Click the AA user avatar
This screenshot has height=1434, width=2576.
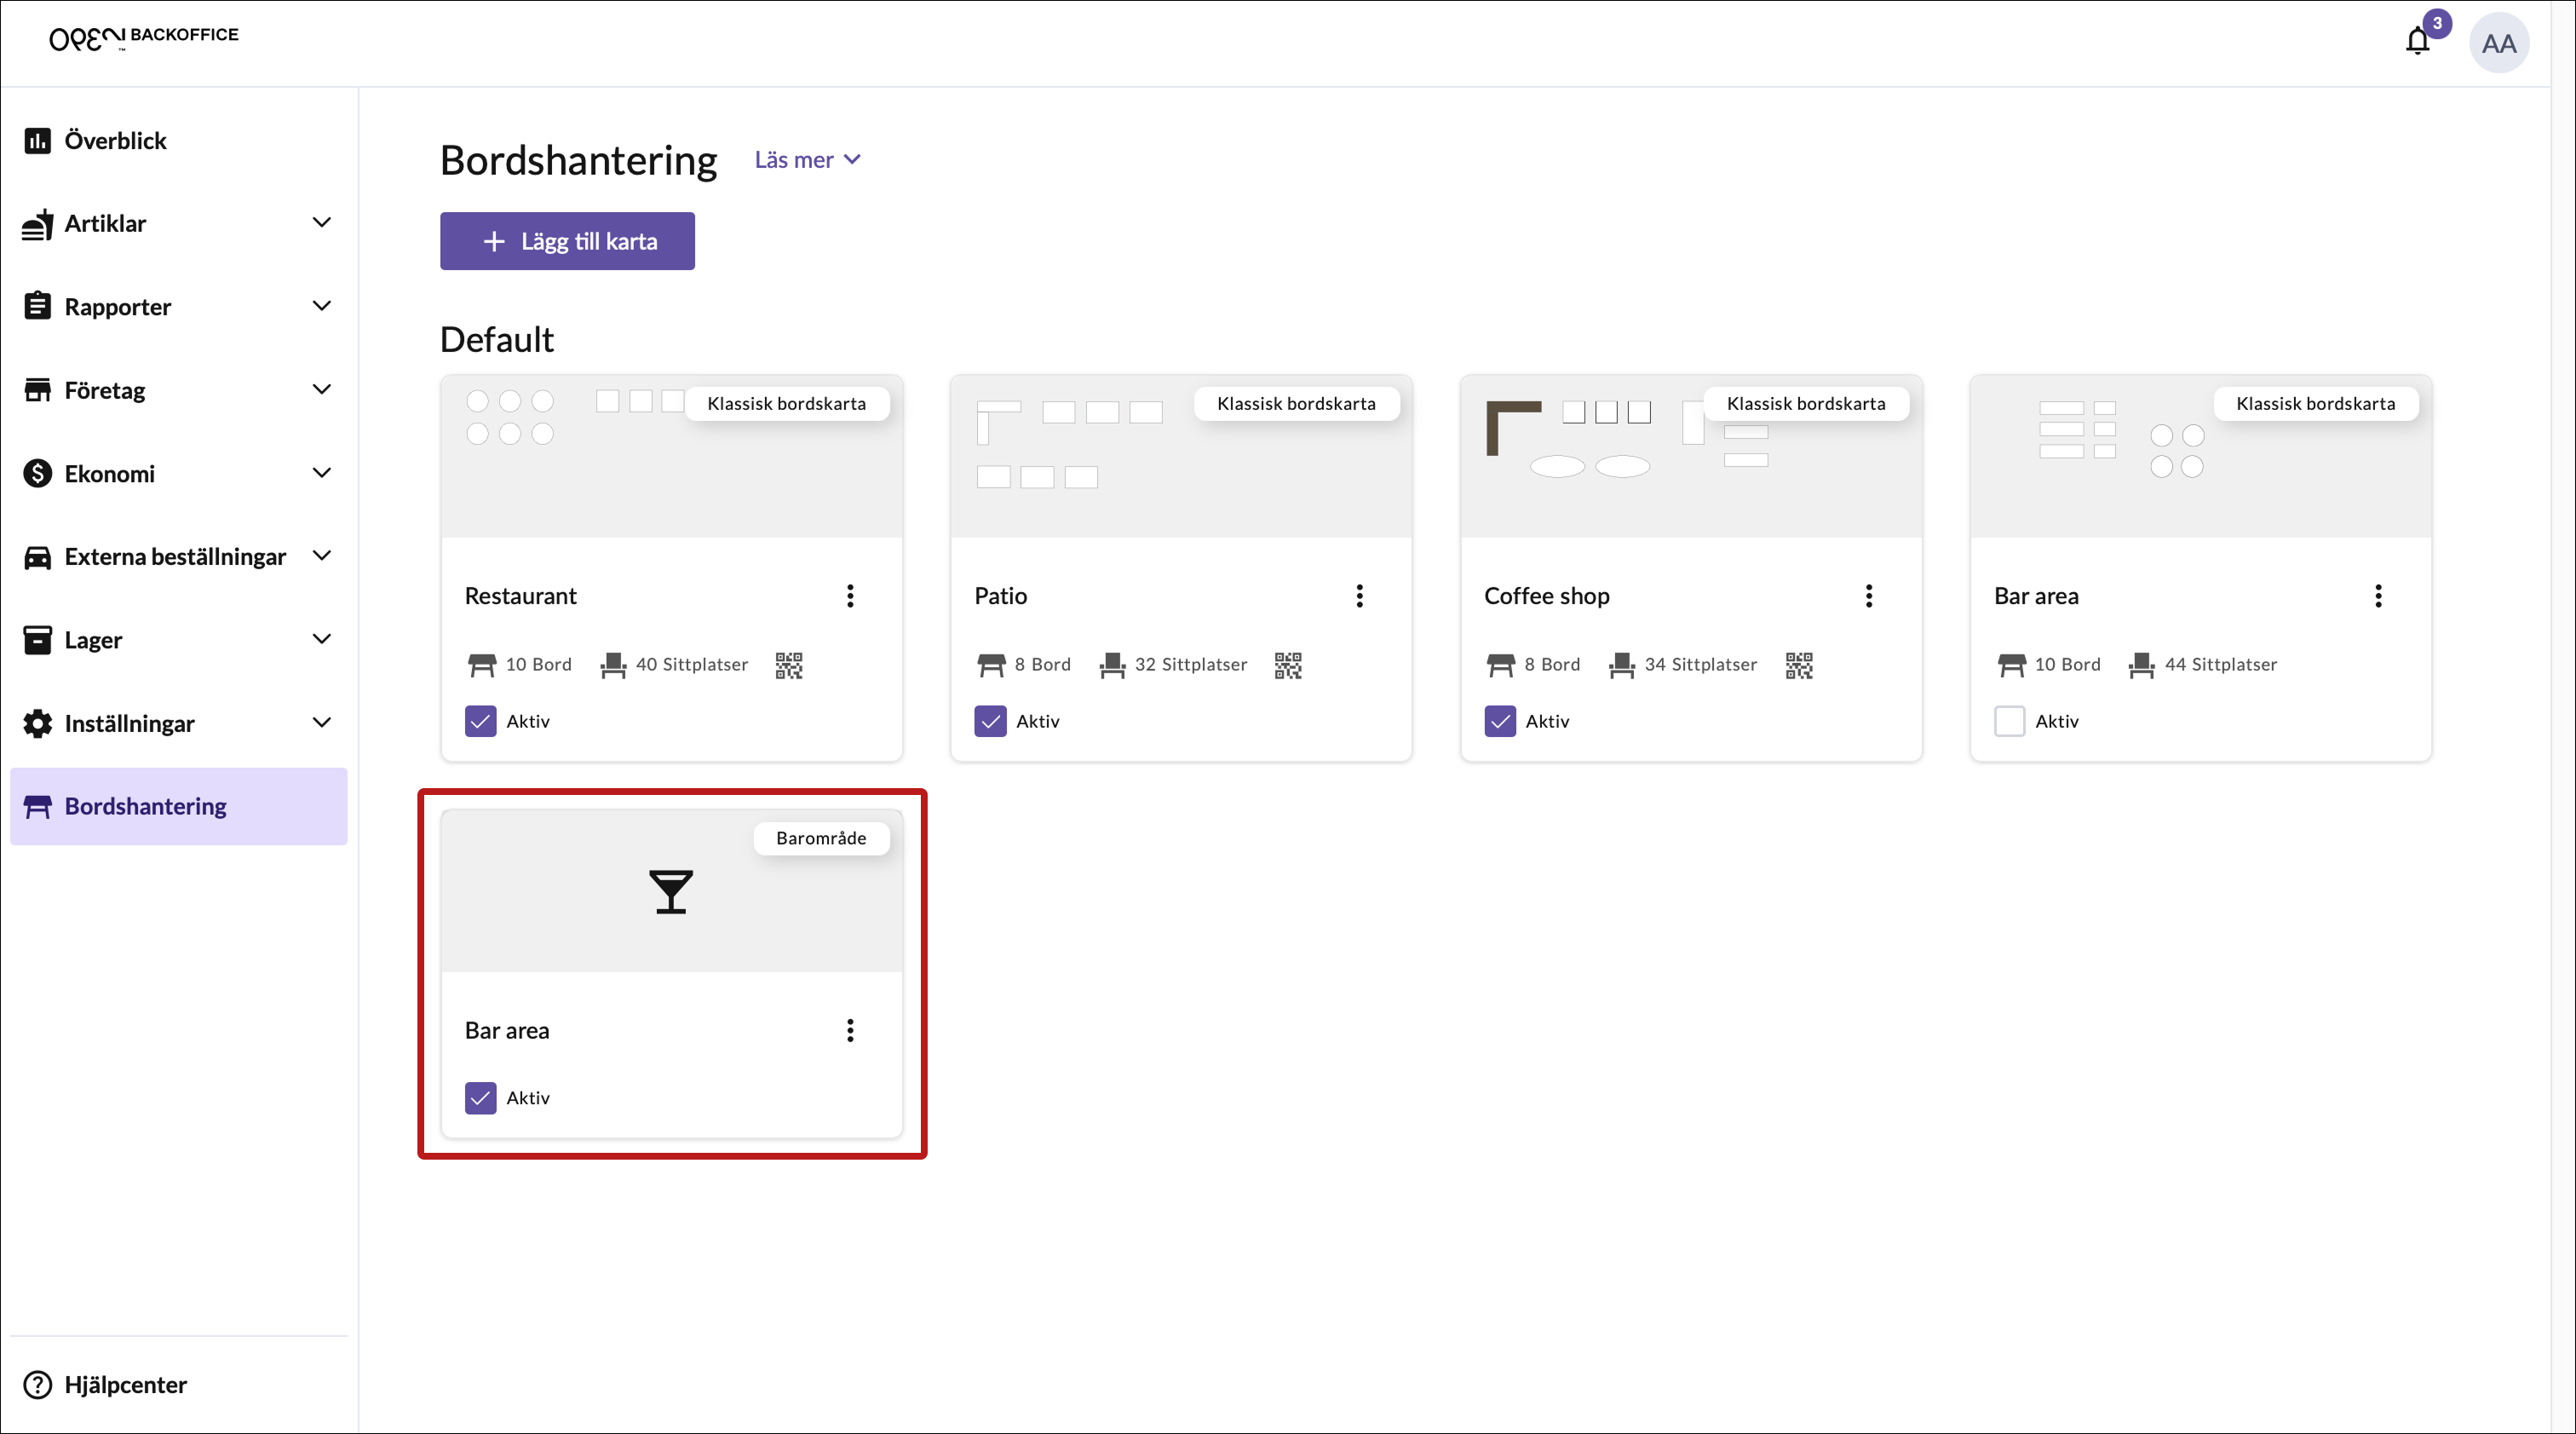coord(2498,43)
